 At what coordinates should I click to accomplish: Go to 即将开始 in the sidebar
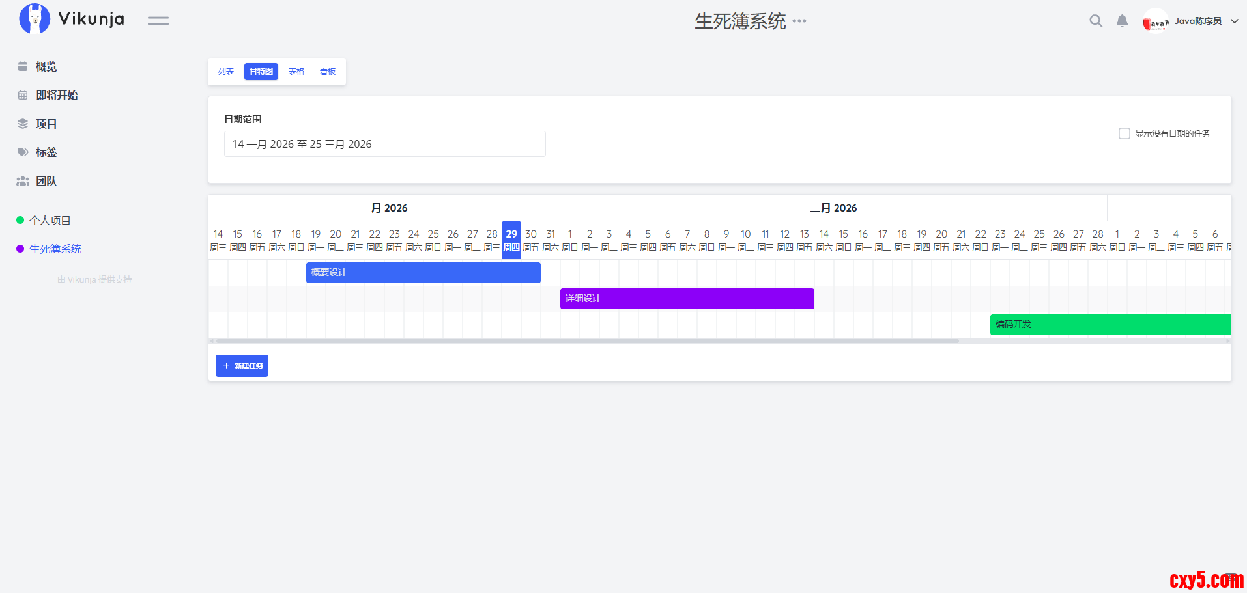[57, 95]
